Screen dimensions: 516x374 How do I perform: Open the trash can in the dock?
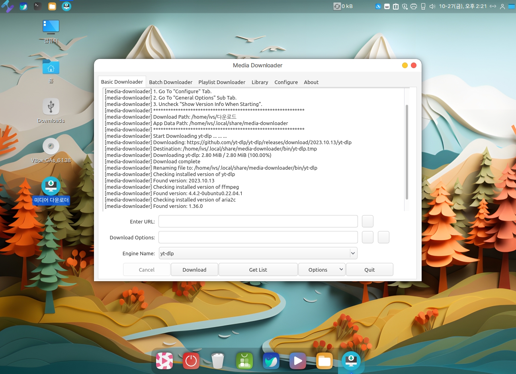tap(218, 361)
